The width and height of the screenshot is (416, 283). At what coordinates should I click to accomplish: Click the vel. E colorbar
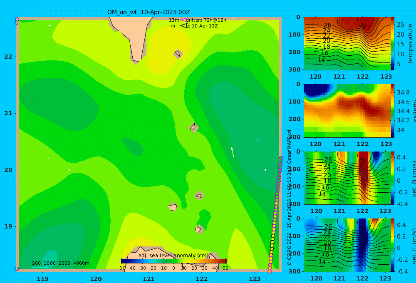click(x=392, y=245)
